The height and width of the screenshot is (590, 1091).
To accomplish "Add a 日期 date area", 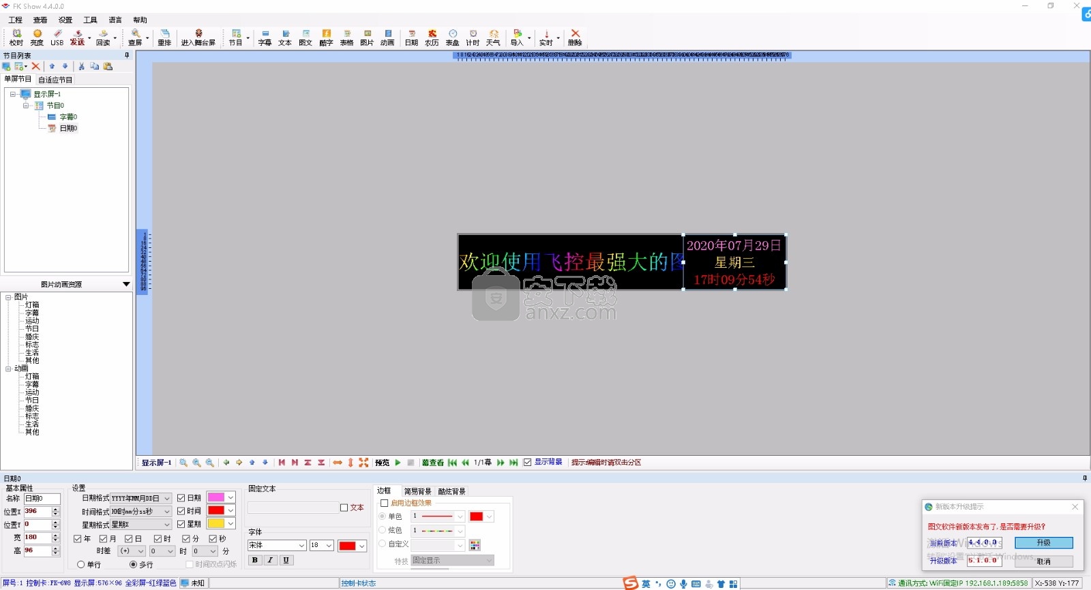I will (411, 37).
